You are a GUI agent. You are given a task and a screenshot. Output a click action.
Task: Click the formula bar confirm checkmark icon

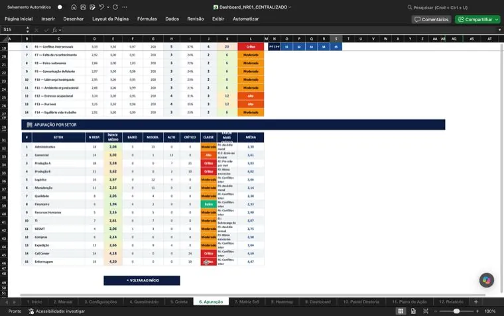click(46, 30)
